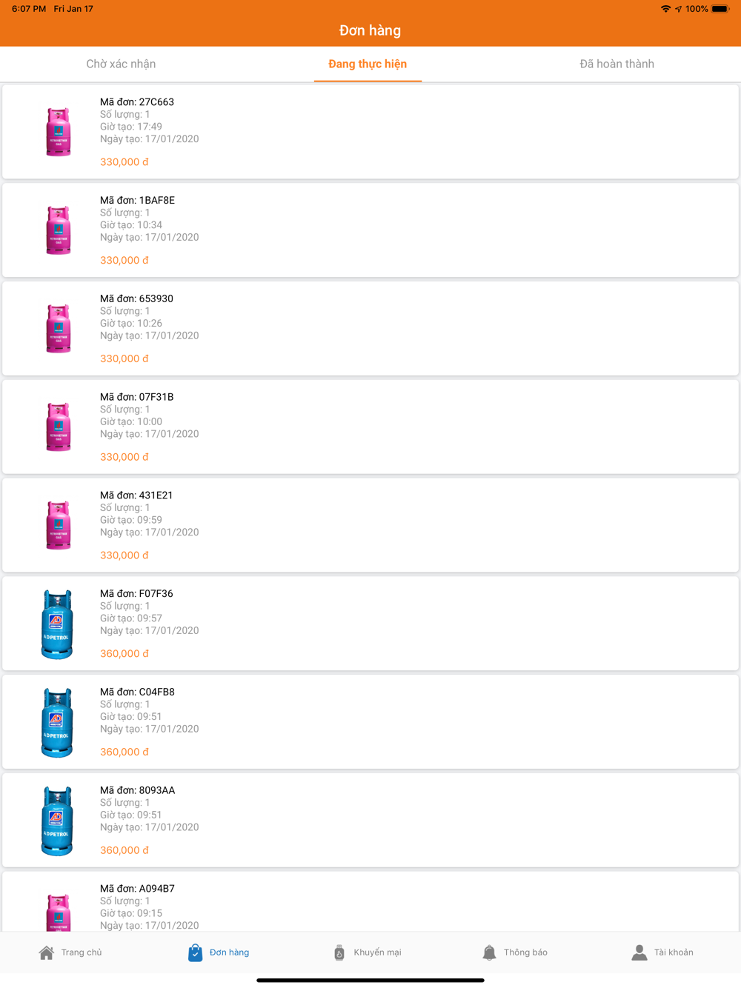Select the pink gas cylinder for order 1BAF8E
This screenshot has height=988, width=741.
point(59,230)
